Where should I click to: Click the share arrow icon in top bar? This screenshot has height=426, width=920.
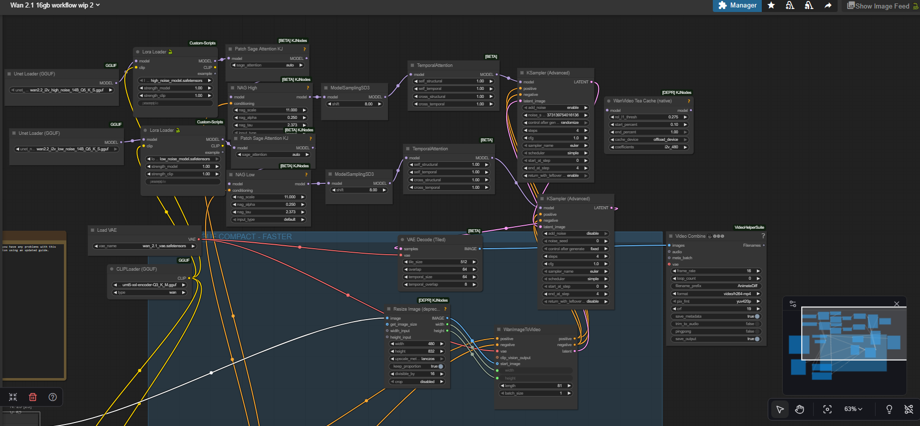[828, 5]
